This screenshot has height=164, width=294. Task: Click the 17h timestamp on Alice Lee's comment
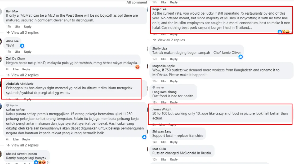8,52
